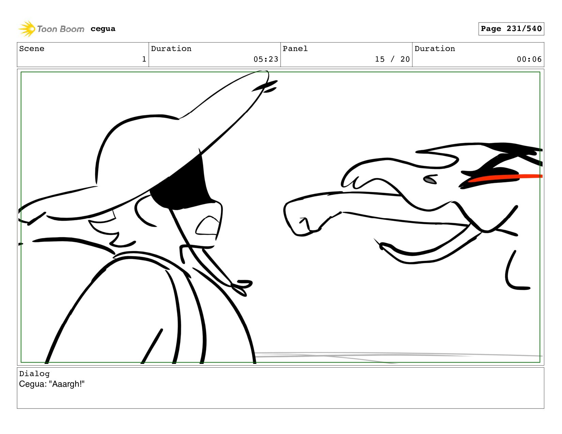Click the 'Dialog' label
Screen dimensions: 562x434
(34, 374)
